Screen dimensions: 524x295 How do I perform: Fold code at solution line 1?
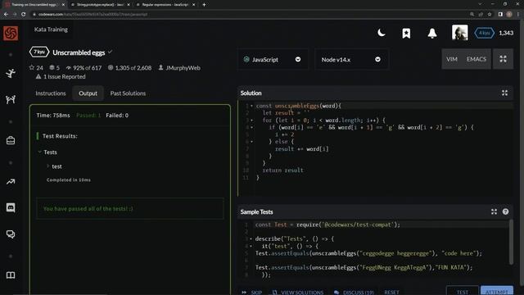pyautogui.click(x=251, y=106)
